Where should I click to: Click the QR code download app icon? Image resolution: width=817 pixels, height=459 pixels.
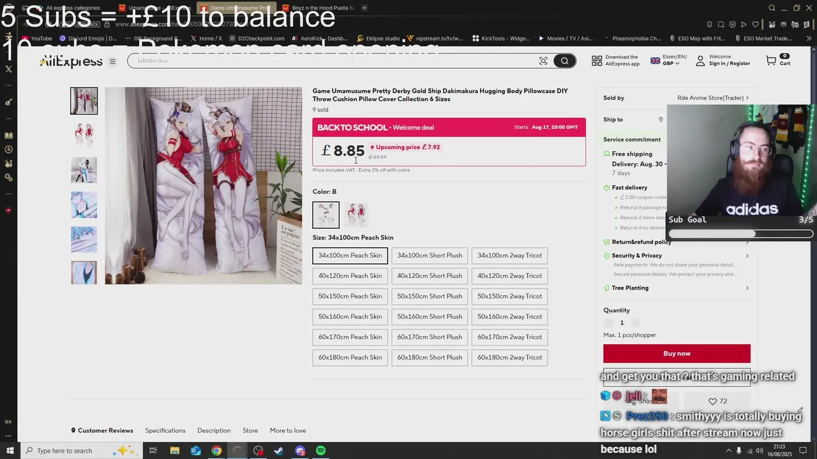point(597,61)
